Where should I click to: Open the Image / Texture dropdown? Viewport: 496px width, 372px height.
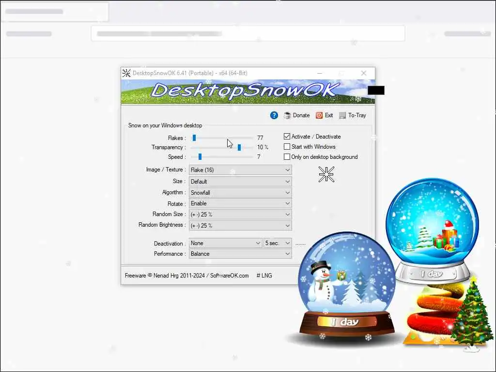point(240,170)
